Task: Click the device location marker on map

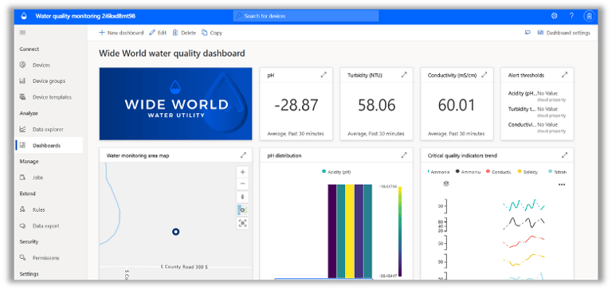Action: [175, 232]
